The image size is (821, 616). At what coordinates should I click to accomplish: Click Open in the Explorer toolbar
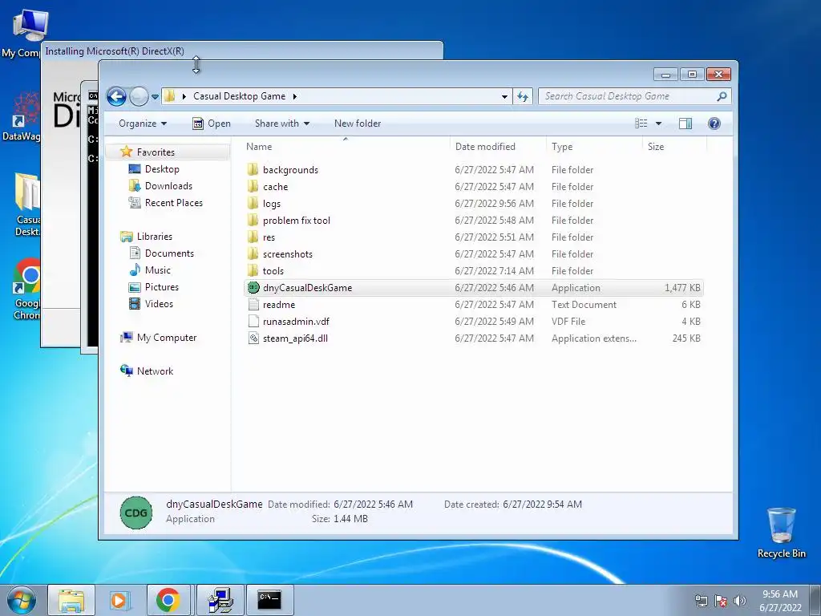point(212,124)
